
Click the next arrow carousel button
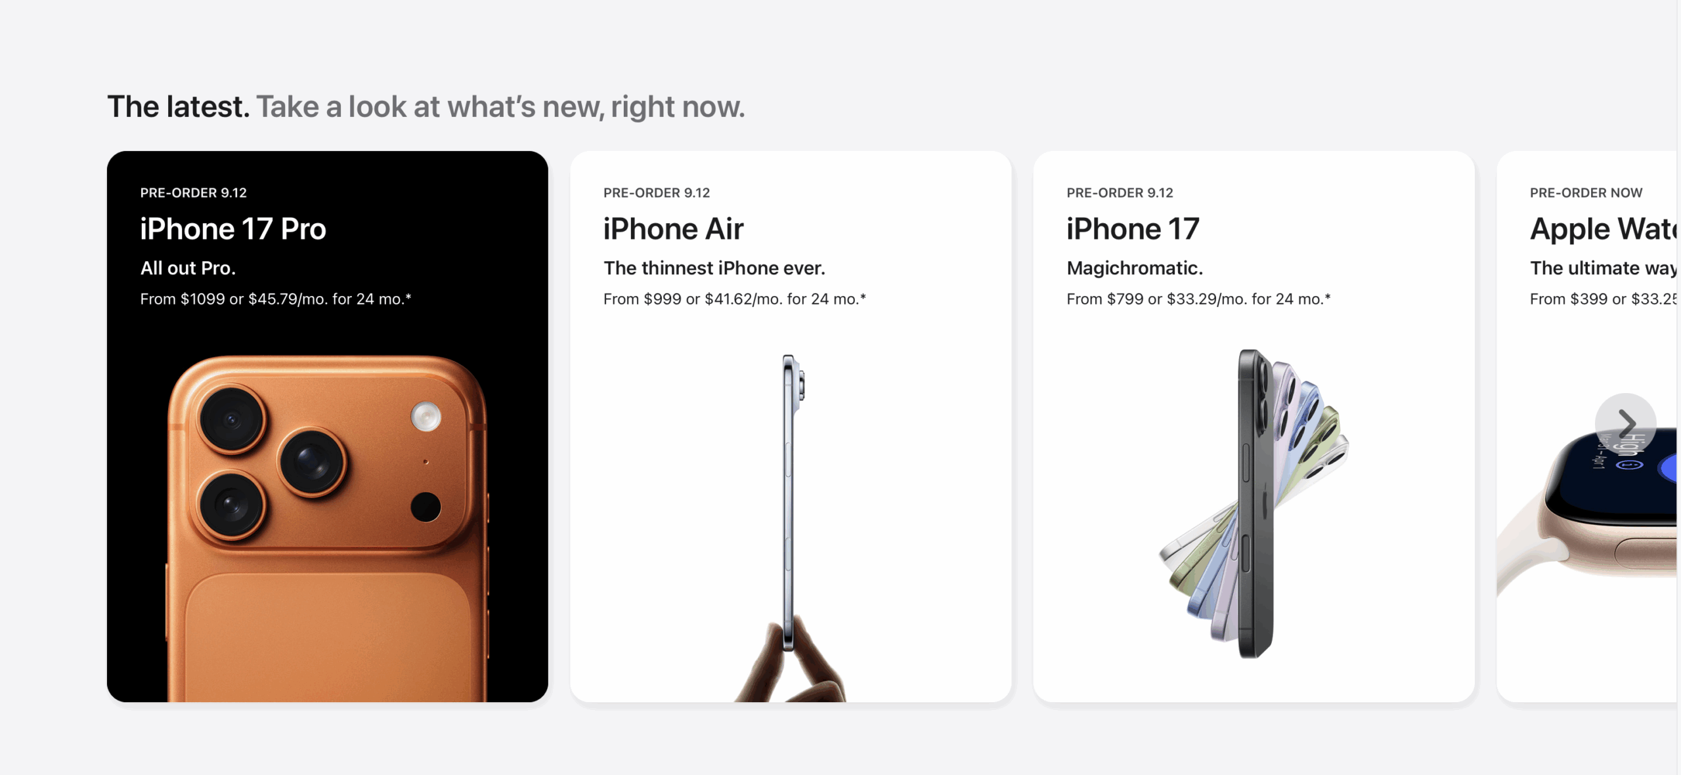click(x=1625, y=423)
